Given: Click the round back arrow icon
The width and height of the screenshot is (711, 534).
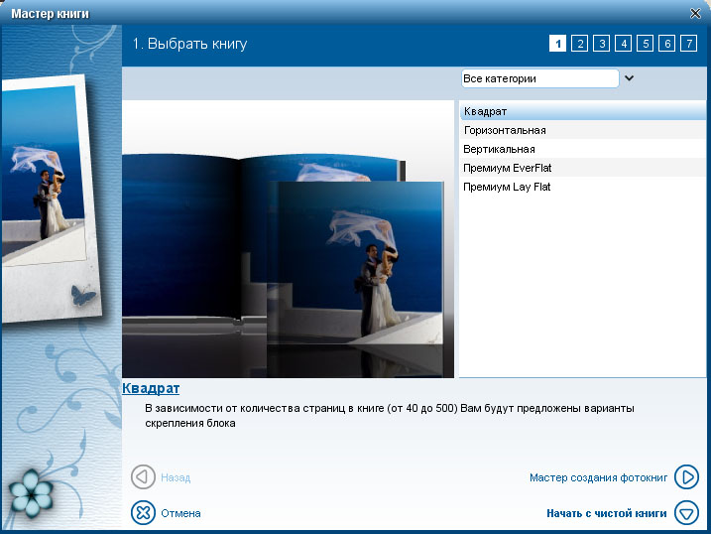Looking at the screenshot, I should 143,476.
